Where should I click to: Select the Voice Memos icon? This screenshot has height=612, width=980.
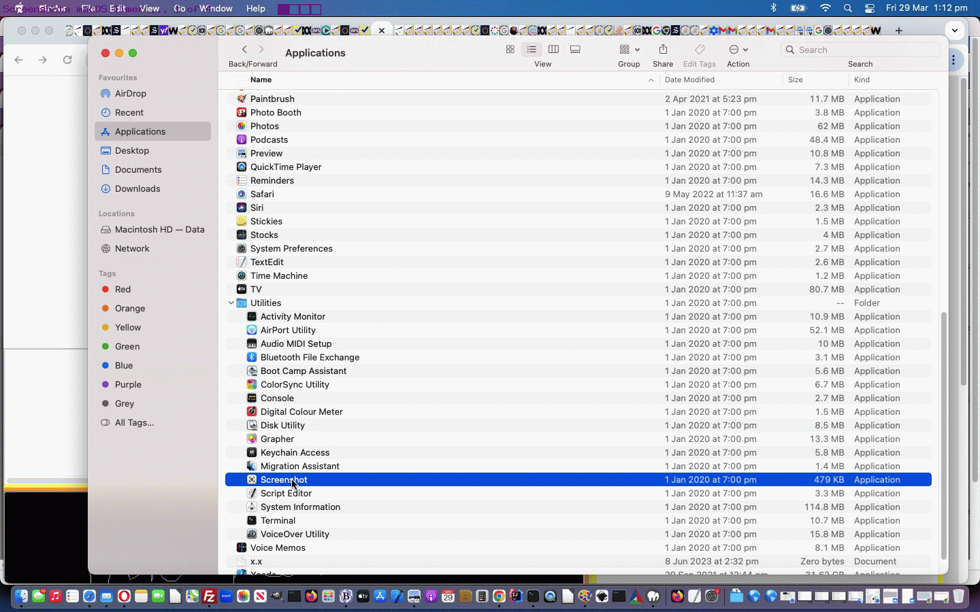click(241, 547)
